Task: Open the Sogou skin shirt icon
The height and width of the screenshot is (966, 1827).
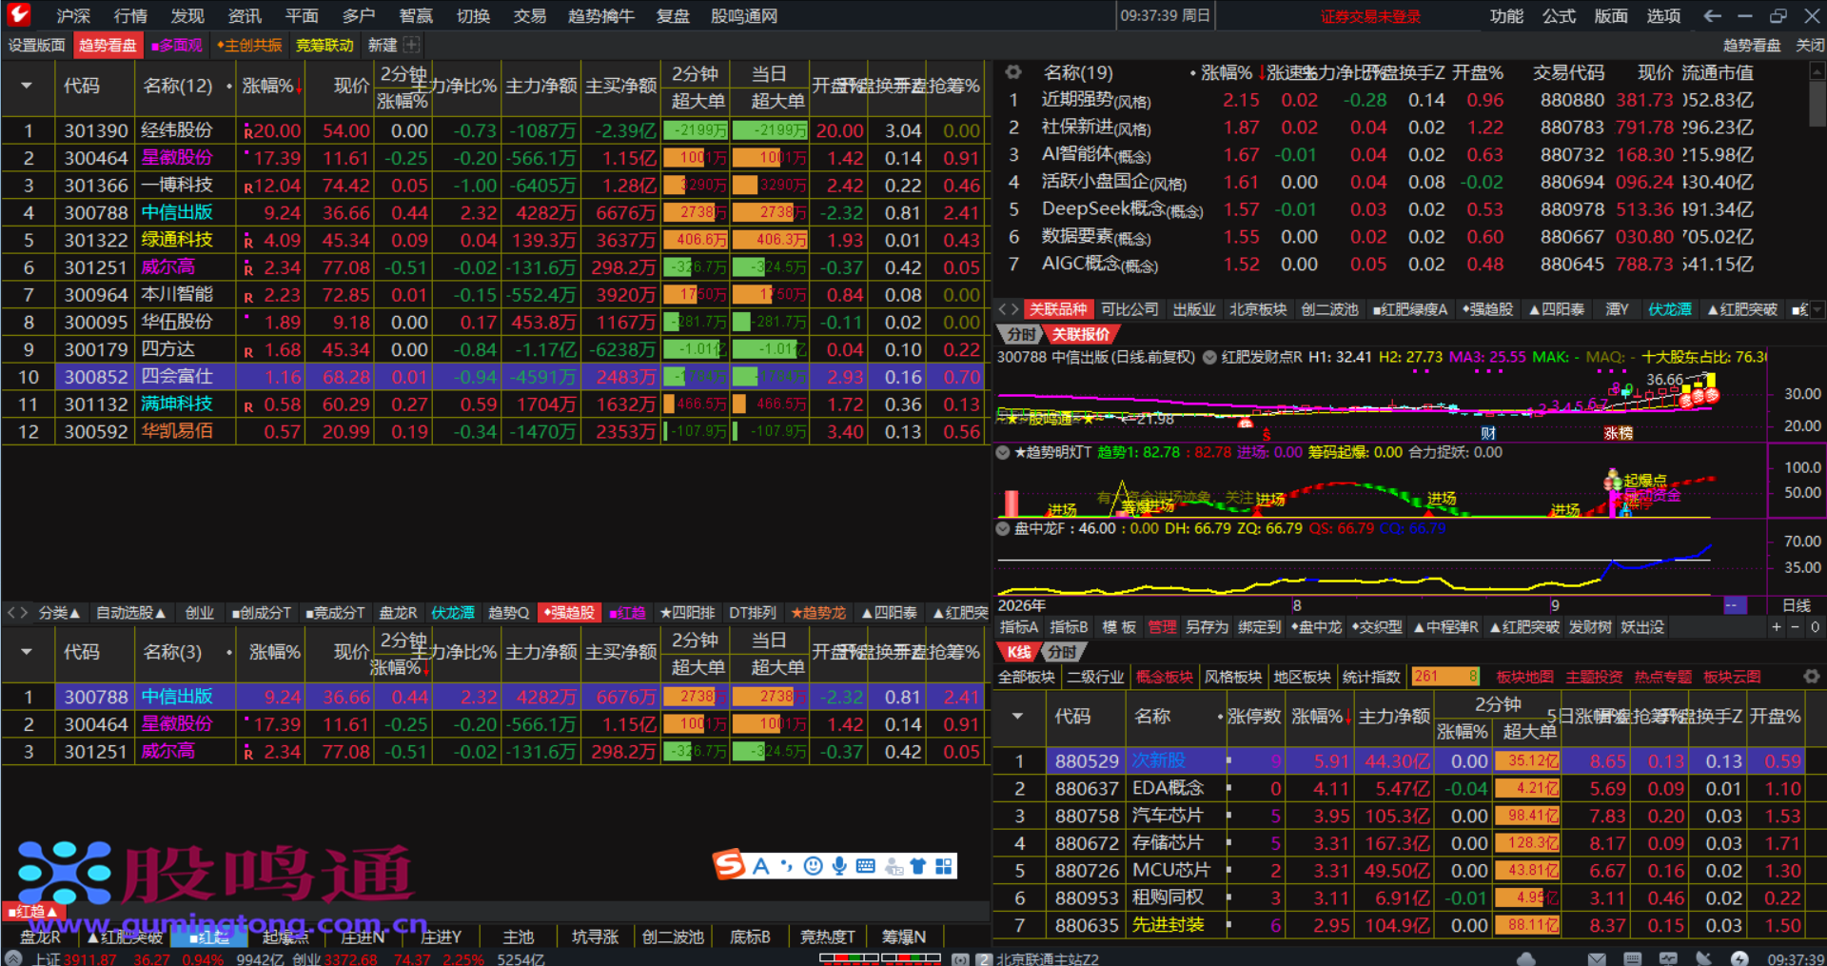Action: [918, 866]
